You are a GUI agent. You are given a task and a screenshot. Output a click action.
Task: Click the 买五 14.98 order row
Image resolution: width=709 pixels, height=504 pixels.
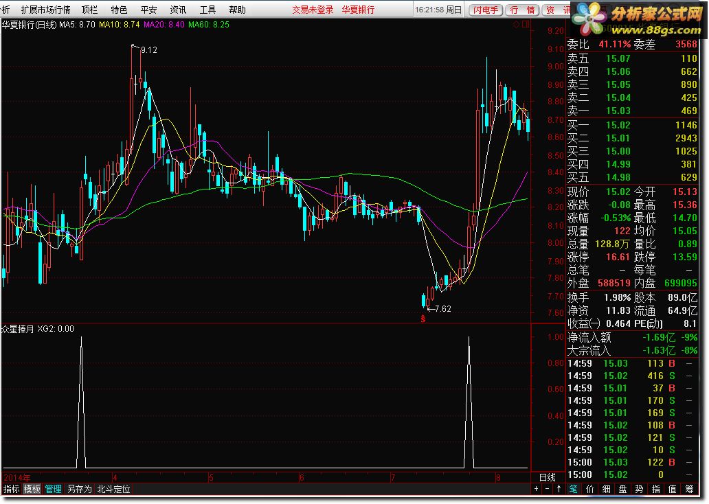pos(633,177)
